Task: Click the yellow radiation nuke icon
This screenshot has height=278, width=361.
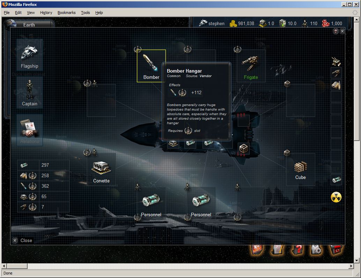Action: [x=336, y=197]
